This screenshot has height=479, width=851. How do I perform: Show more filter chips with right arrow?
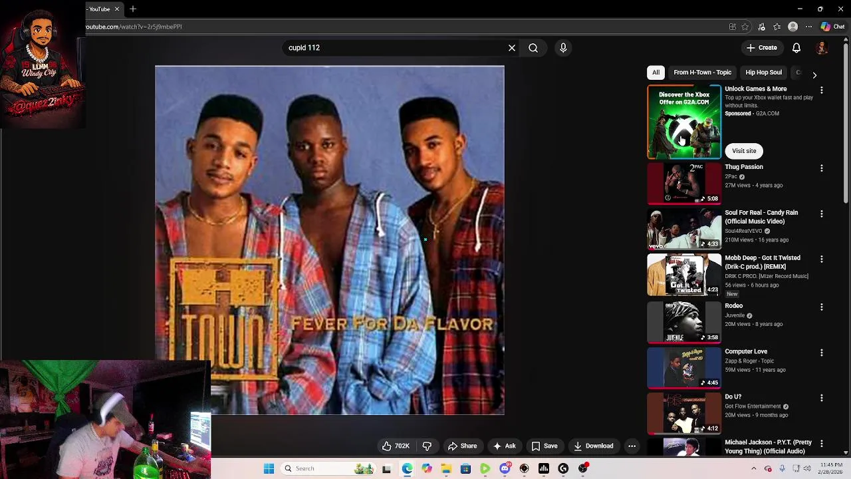pyautogui.click(x=814, y=75)
